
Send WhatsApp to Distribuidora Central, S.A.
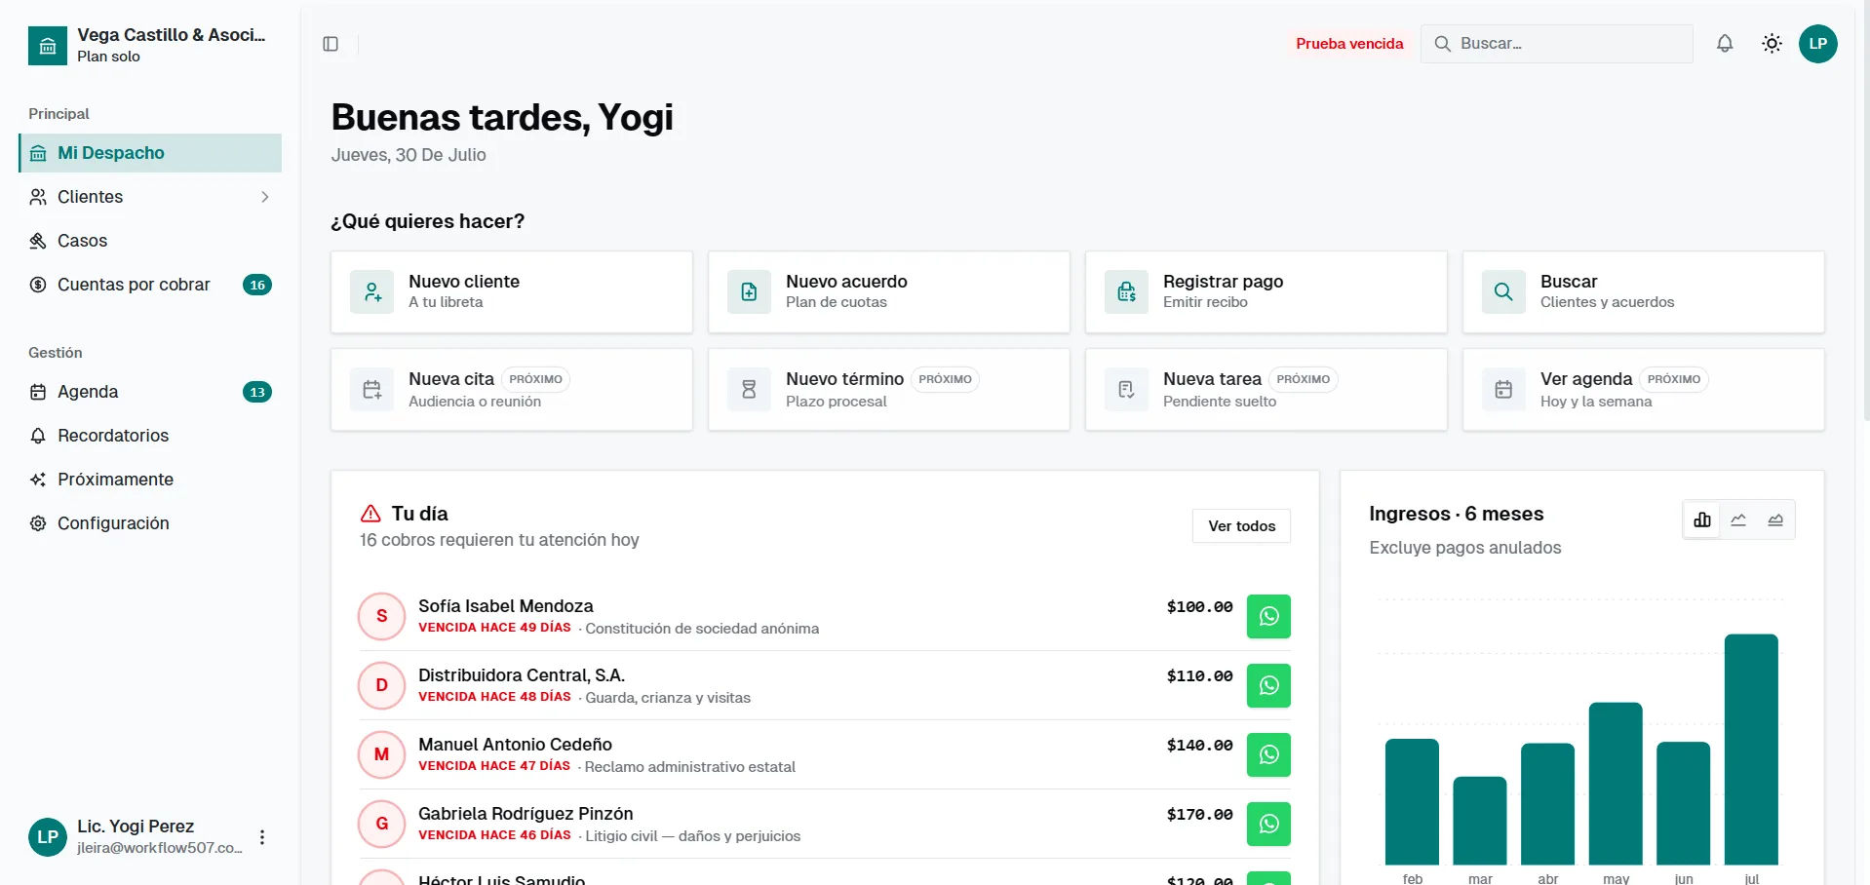click(1268, 686)
